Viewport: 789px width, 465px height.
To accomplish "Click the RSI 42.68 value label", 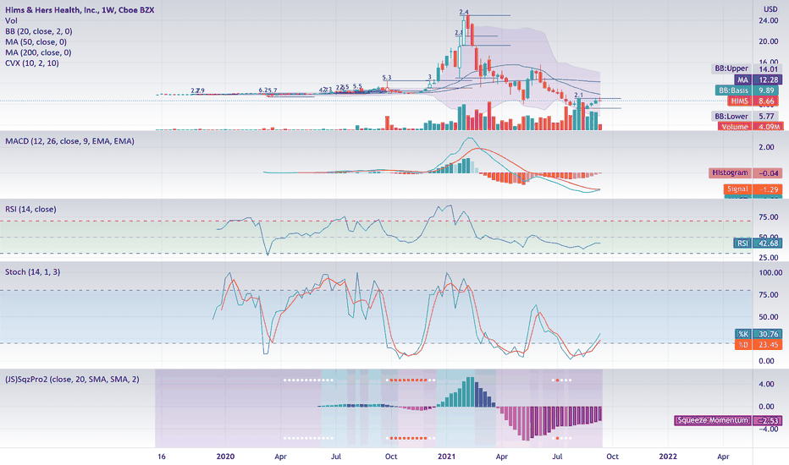I will click(x=758, y=243).
